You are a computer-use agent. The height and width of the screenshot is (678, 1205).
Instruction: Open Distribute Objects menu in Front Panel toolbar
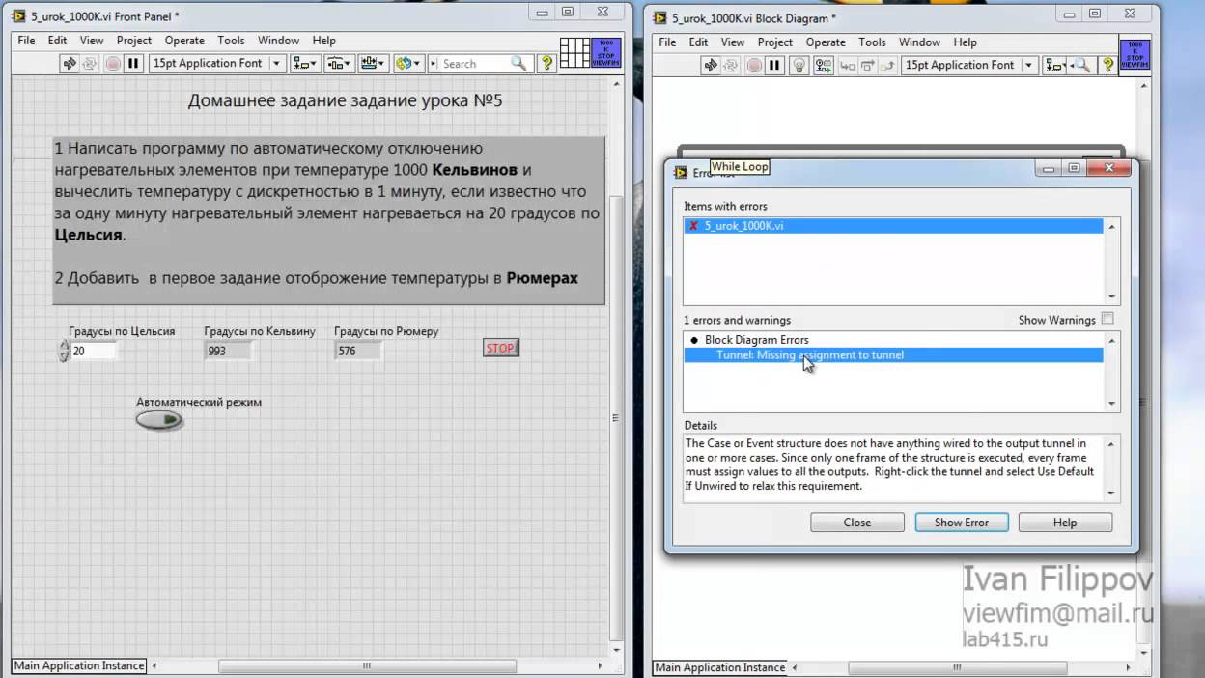(x=339, y=64)
